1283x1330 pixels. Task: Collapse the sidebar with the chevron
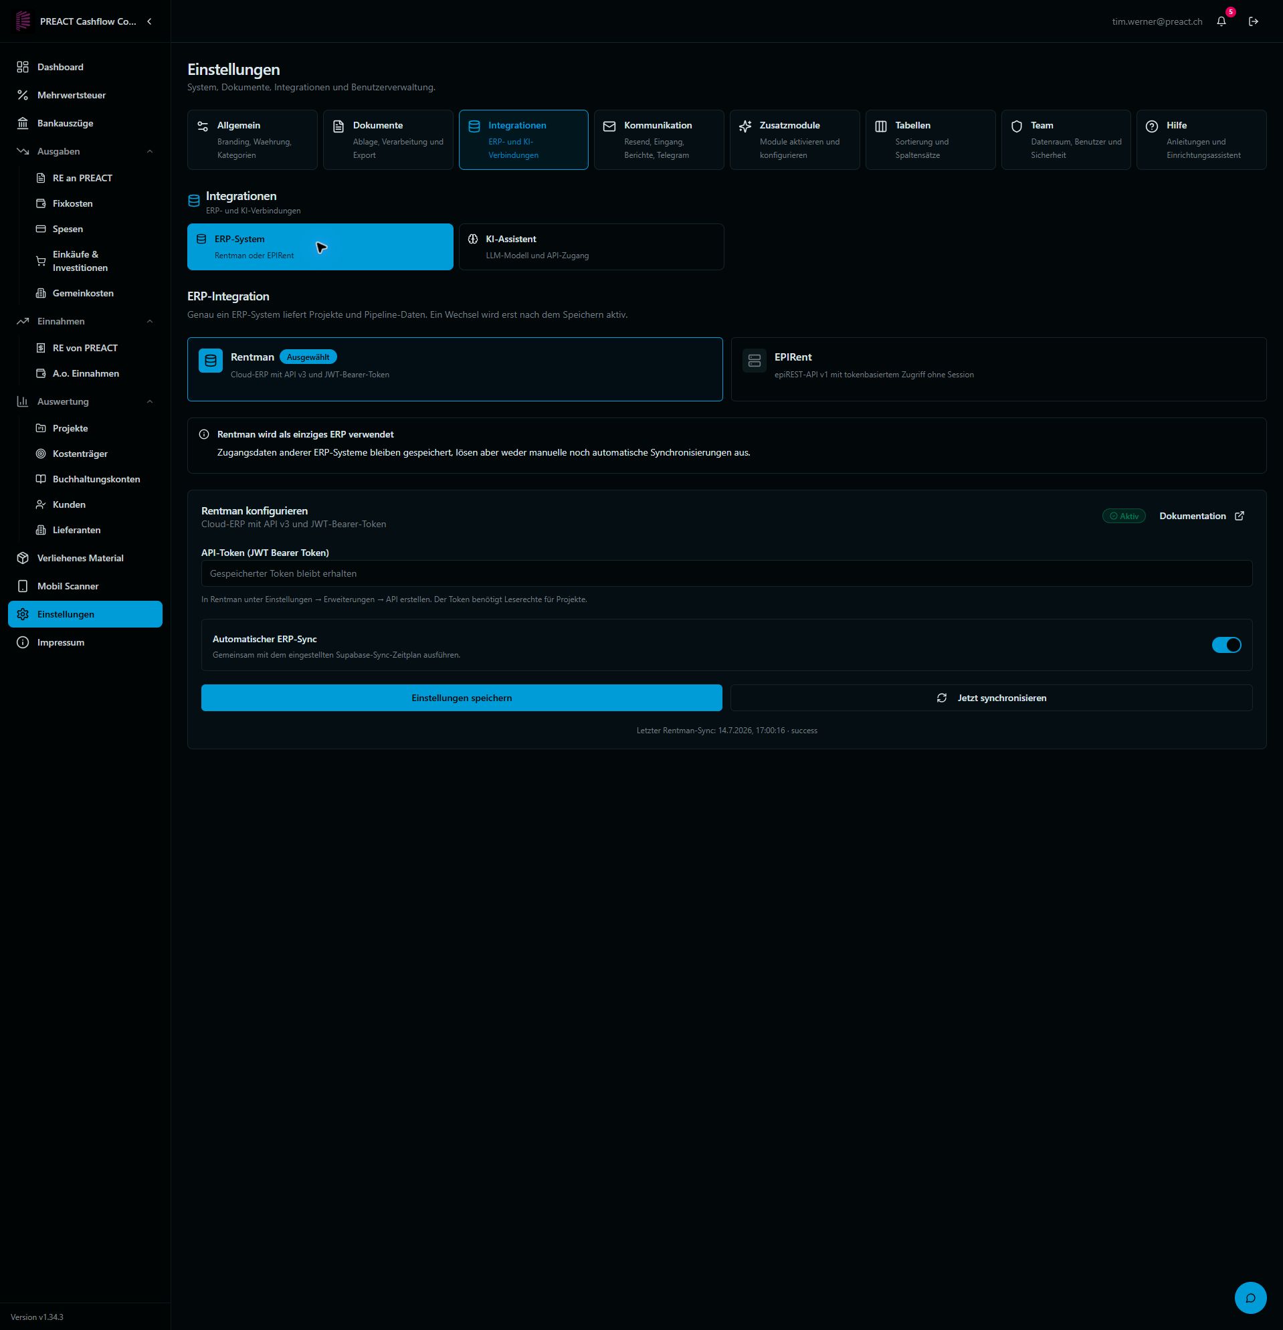(149, 21)
